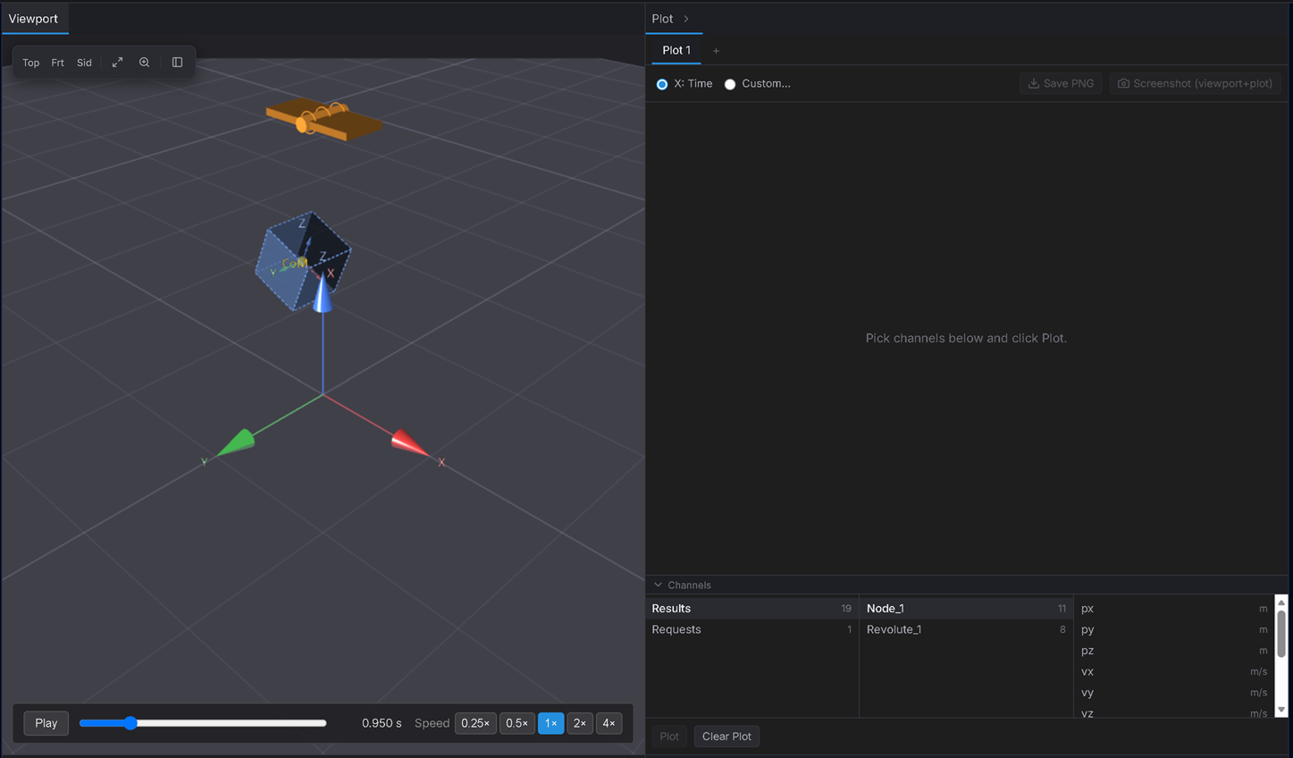The height and width of the screenshot is (758, 1293).
Task: Click the fit-to-view expand arrows icon
Action: click(x=117, y=63)
